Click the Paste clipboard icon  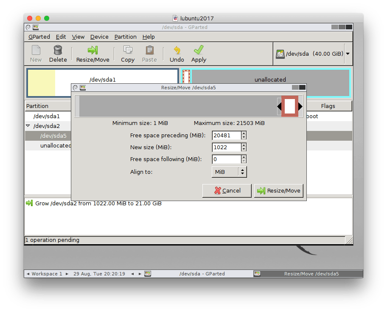(149, 50)
